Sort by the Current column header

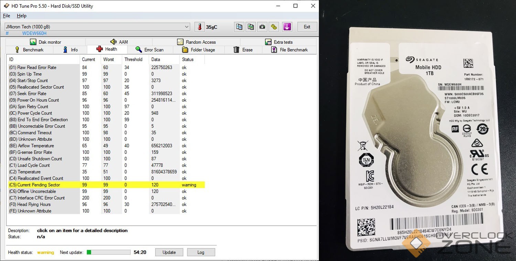click(x=90, y=59)
